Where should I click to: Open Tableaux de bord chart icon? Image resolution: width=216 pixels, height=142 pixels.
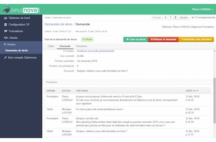5,18
